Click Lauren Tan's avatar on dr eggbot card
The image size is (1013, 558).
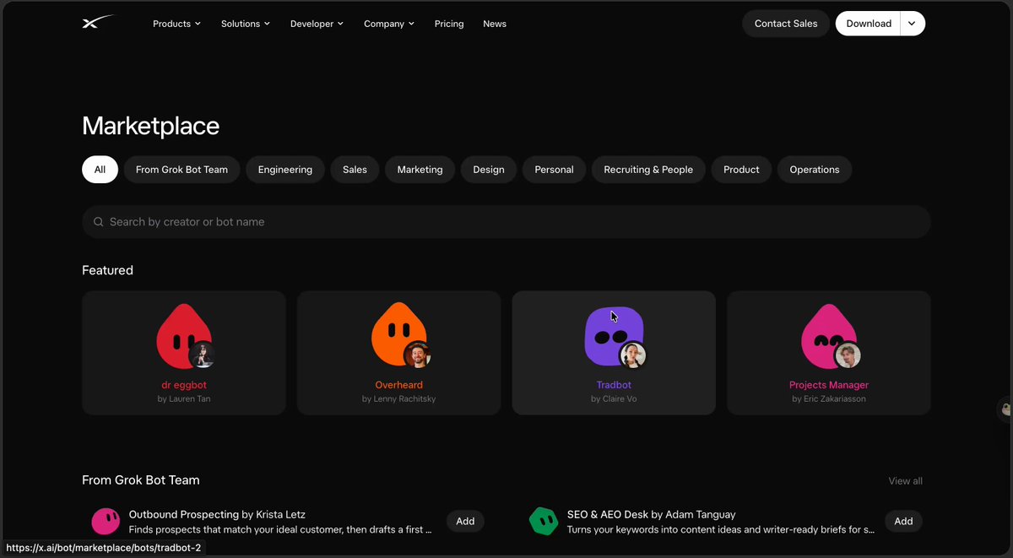coord(203,355)
